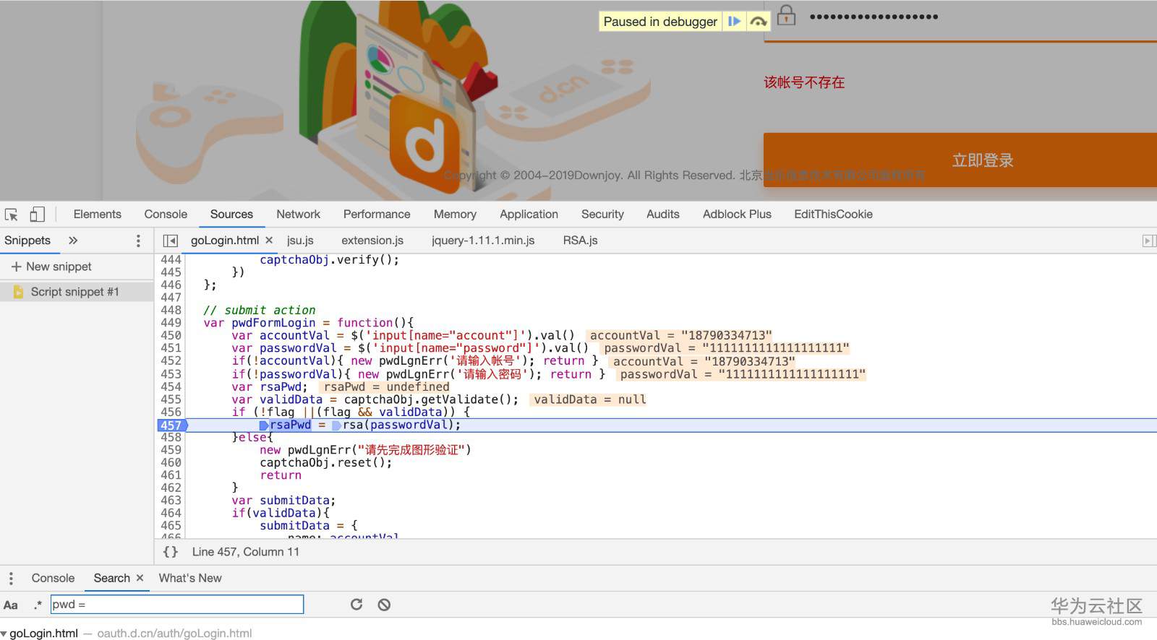Open Snippets pane three-dot menu

point(138,241)
